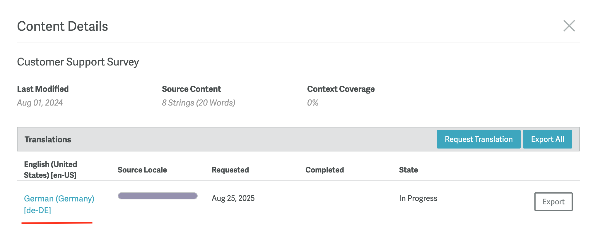This screenshot has height=245, width=600.
Task: Click the English (United States) column header
Action: (50, 170)
